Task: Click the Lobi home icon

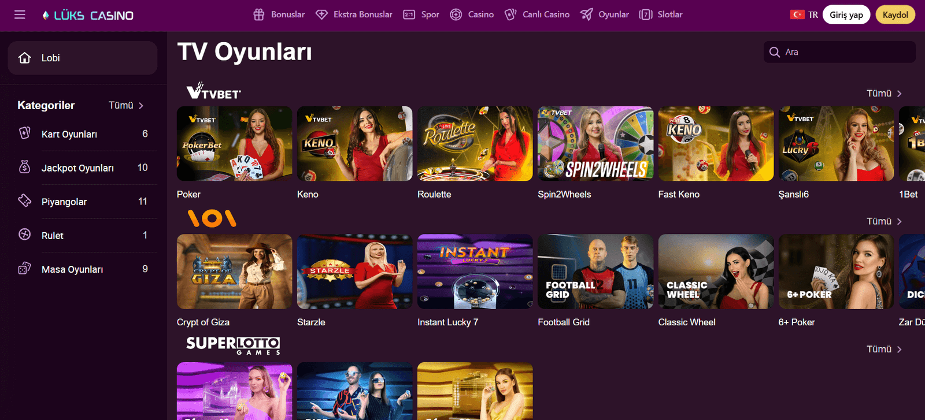Action: tap(25, 58)
